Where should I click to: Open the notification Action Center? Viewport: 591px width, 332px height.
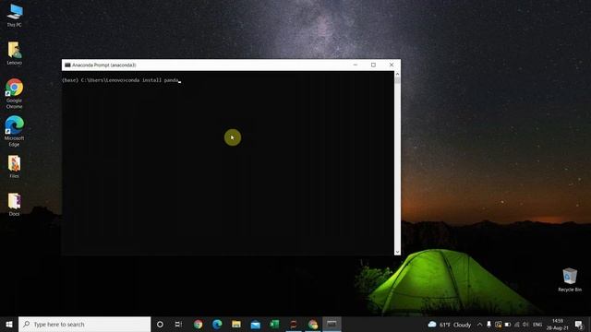point(579,325)
